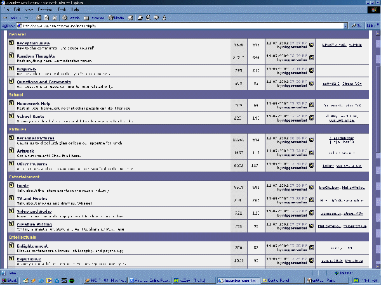Go to last post icon in School Rants row
The height and width of the screenshot is (285, 381).
(311, 118)
